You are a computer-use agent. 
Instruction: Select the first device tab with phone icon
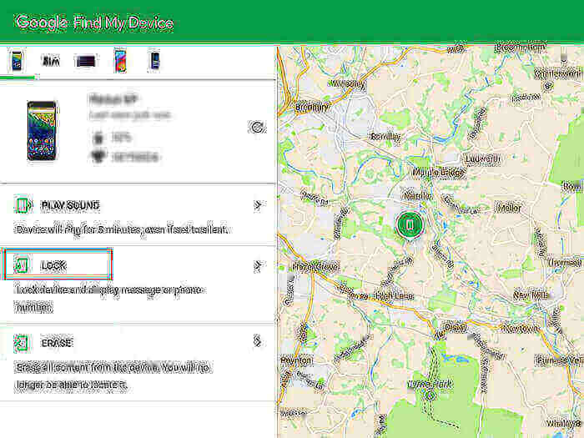pos(17,60)
